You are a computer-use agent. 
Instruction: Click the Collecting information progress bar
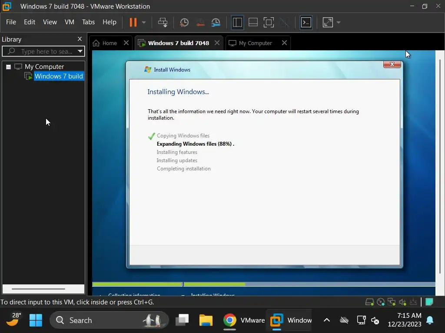(137, 284)
